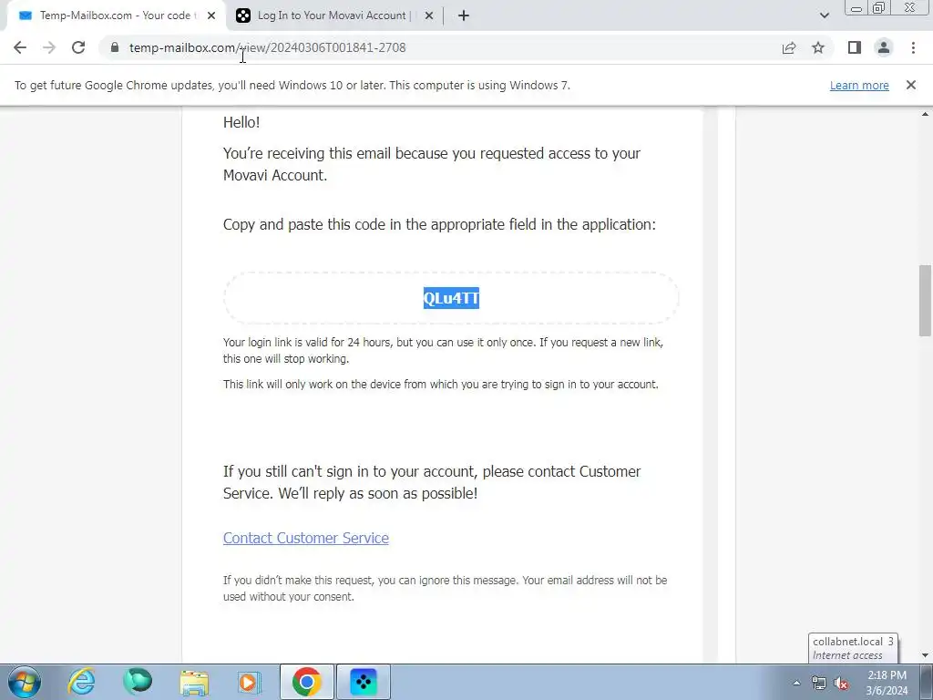Click scrollbar down arrow

pos(925,655)
